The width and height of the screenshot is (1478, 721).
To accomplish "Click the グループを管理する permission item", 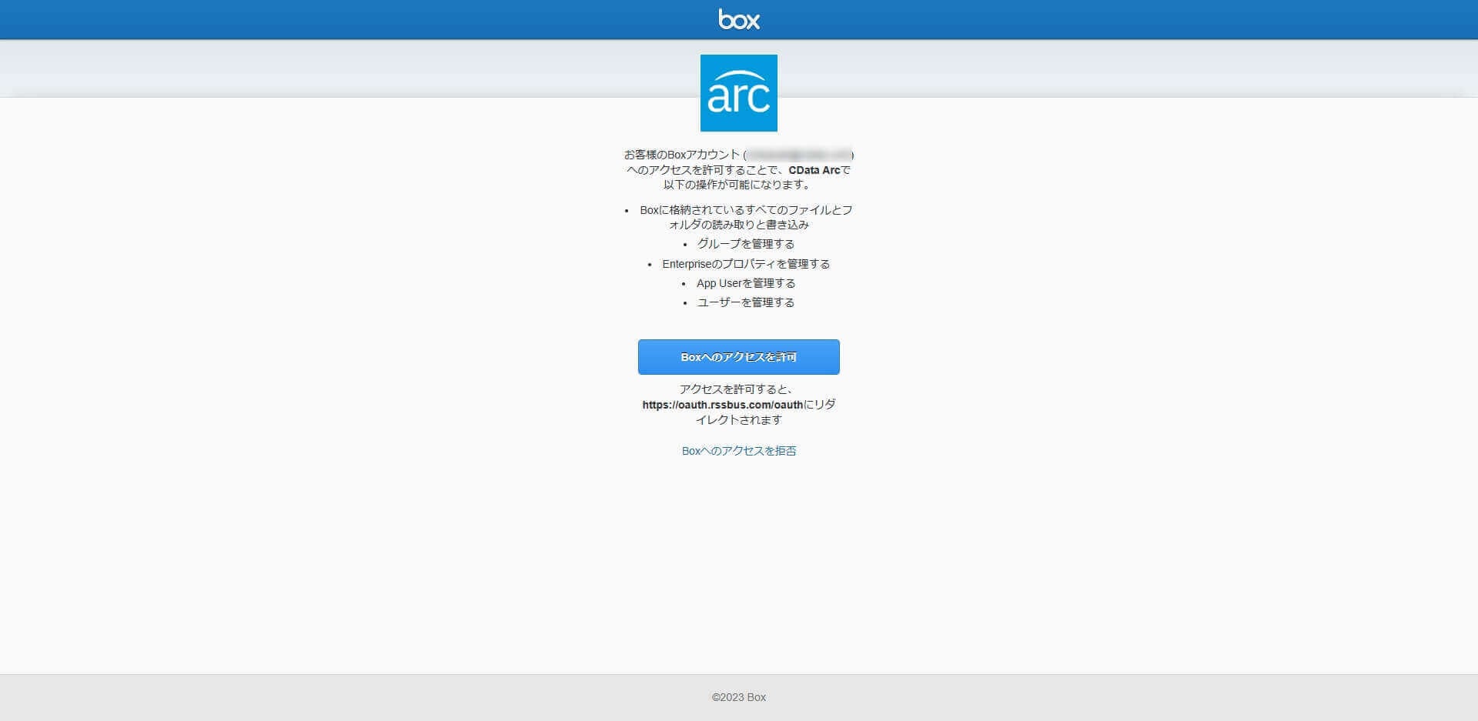I will [745, 244].
